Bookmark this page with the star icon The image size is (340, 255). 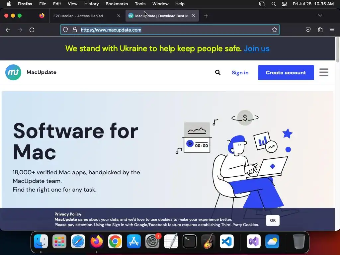(x=275, y=30)
